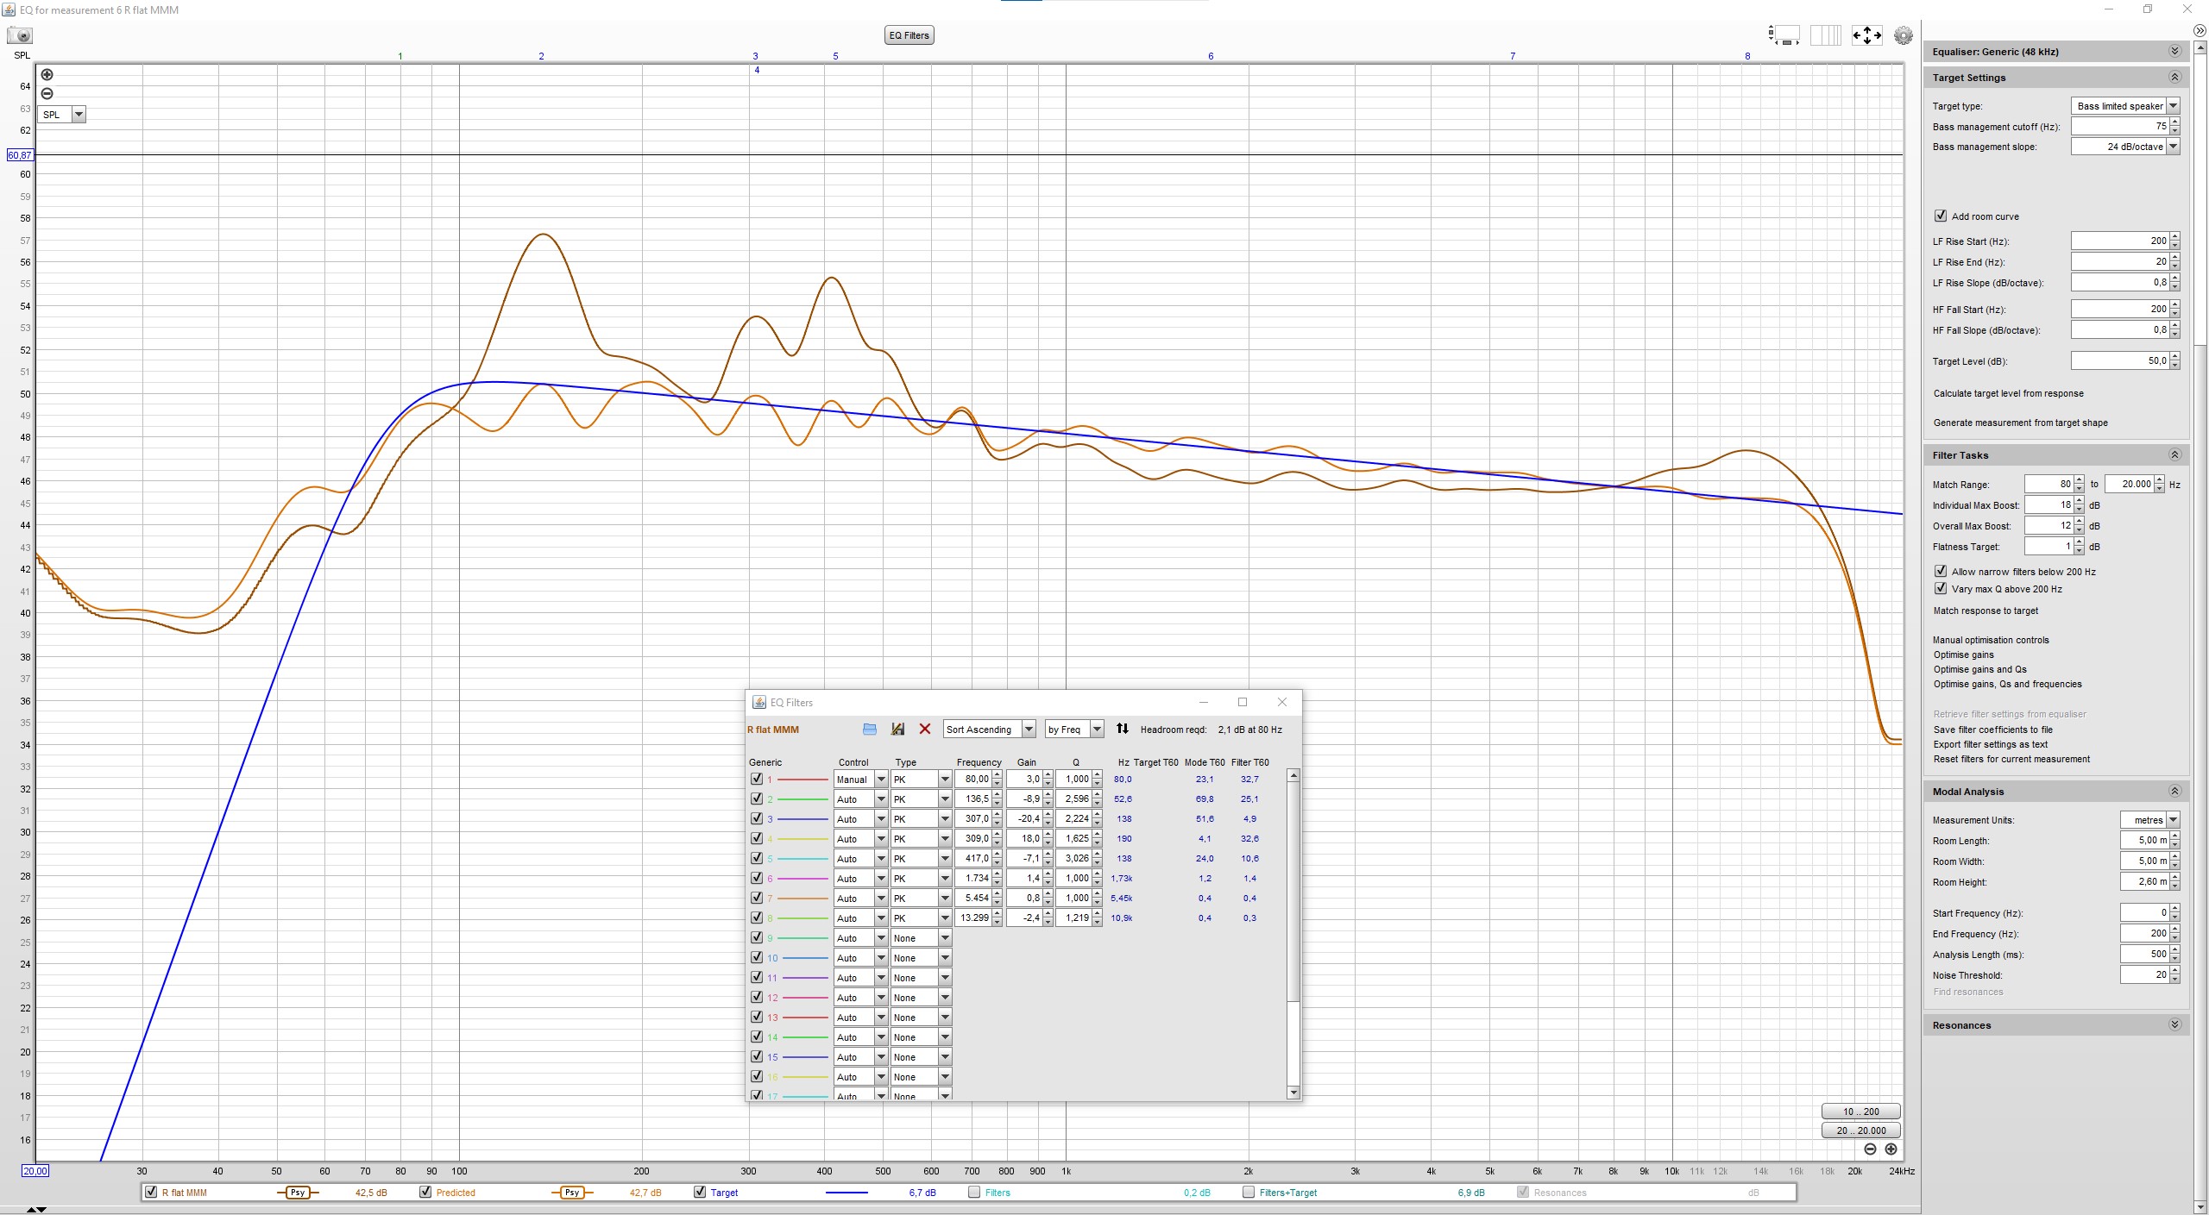This screenshot has height=1215, width=2209.
Task: Zoom out horizontally with bottom-right minus icon
Action: pyautogui.click(x=1870, y=1149)
